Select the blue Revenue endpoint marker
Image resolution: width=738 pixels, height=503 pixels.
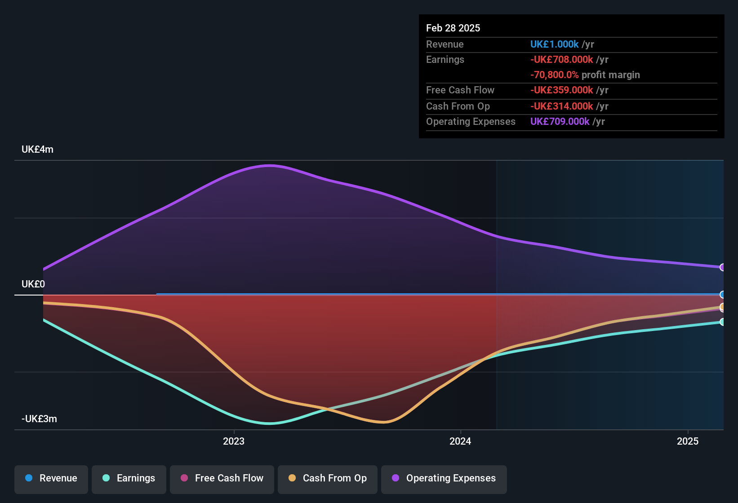click(x=722, y=295)
